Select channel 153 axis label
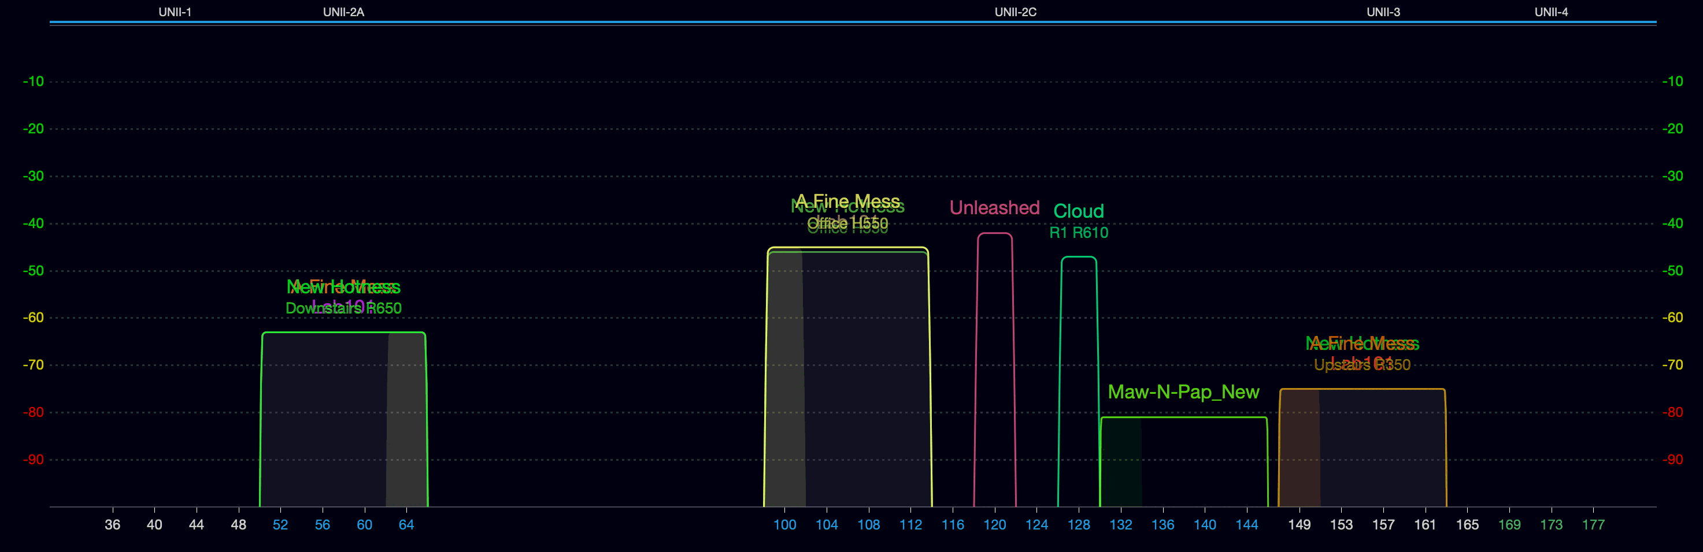This screenshot has height=552, width=1703. point(1341,525)
